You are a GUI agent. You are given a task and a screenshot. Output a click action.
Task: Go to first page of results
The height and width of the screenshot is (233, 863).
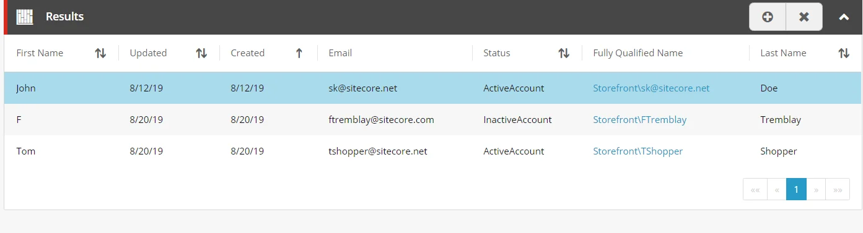click(x=755, y=190)
